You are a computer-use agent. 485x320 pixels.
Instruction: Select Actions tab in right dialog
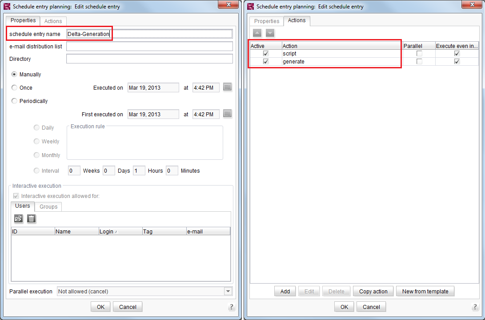coord(297,20)
